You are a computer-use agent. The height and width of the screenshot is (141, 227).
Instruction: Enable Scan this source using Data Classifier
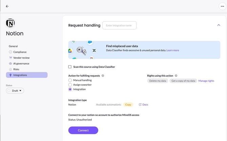[70, 67]
